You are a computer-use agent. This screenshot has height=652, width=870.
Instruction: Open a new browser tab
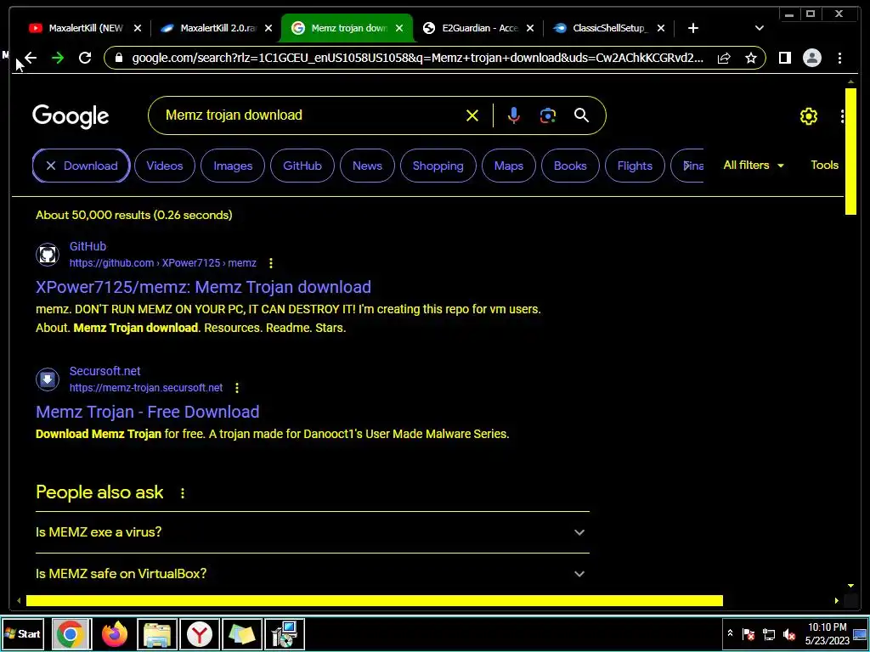[x=693, y=28]
